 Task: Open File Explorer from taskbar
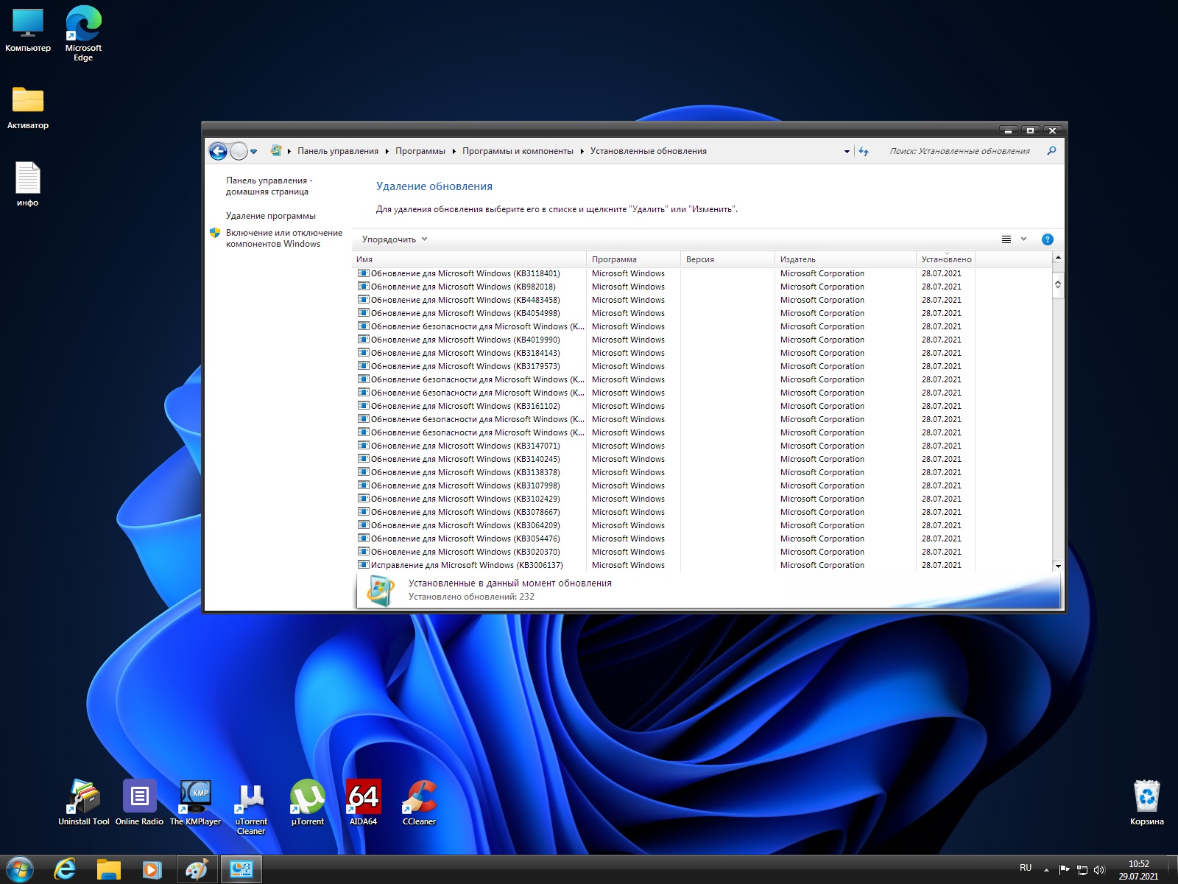[x=108, y=870]
